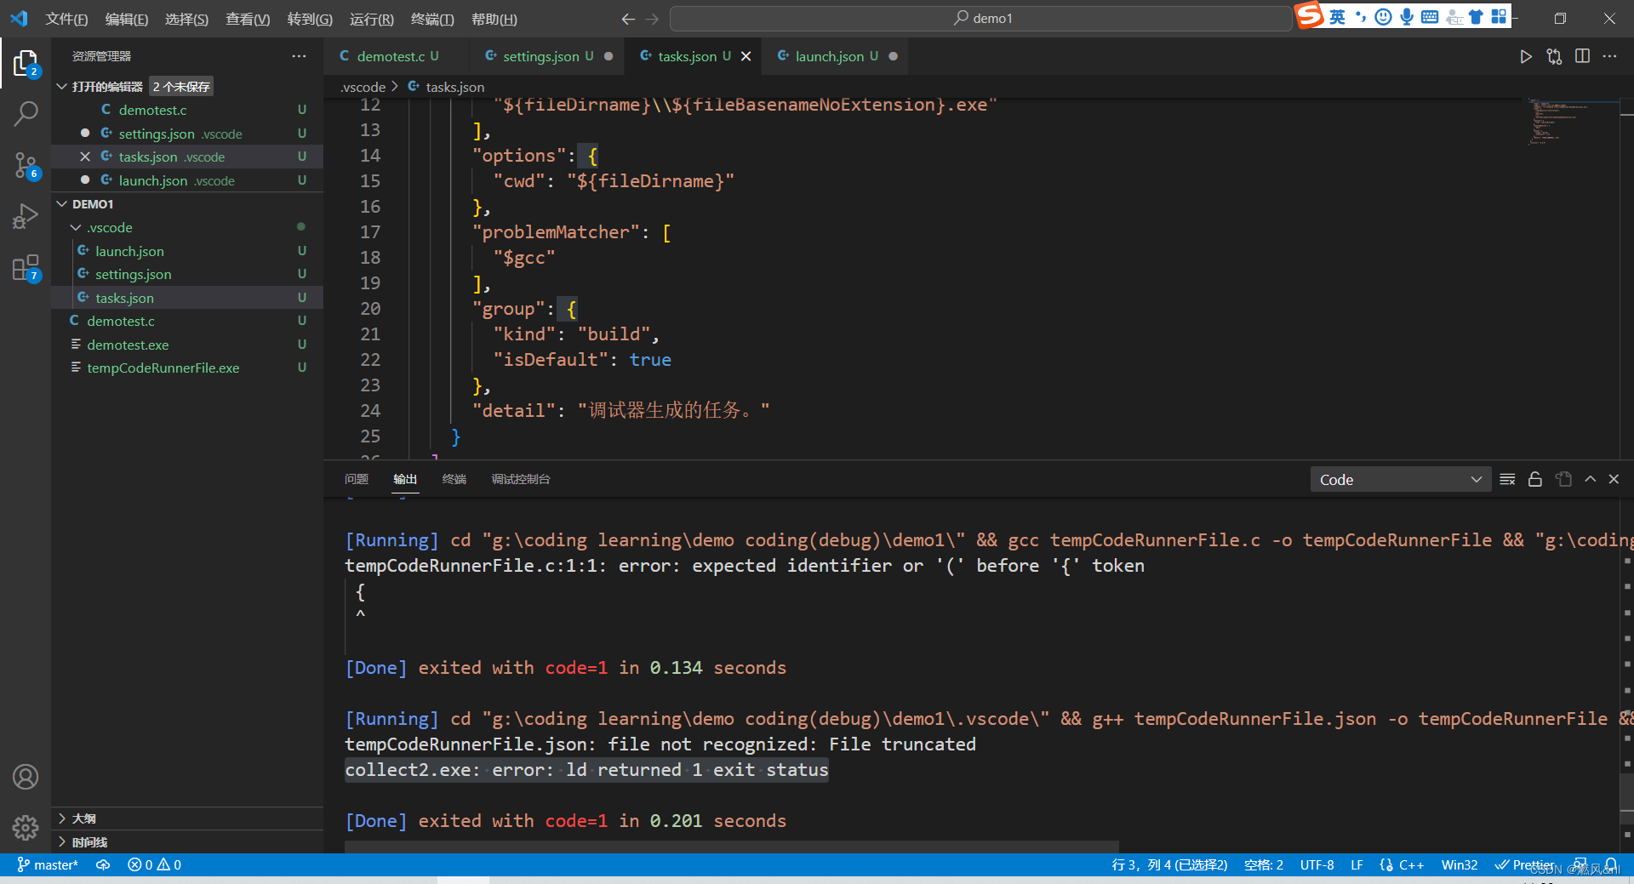Click indentation spaces: 2 status item
The height and width of the screenshot is (884, 1634).
pyautogui.click(x=1264, y=864)
